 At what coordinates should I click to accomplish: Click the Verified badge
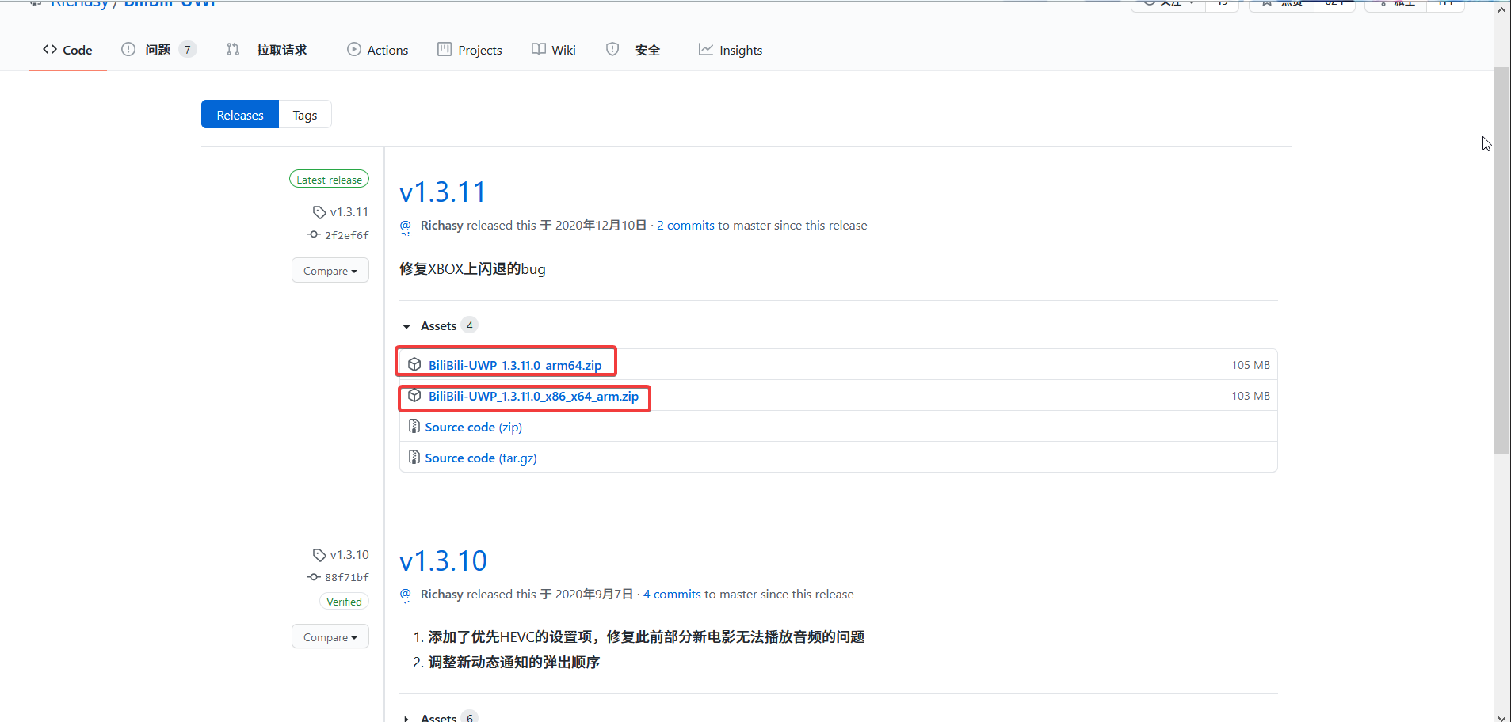(x=344, y=602)
